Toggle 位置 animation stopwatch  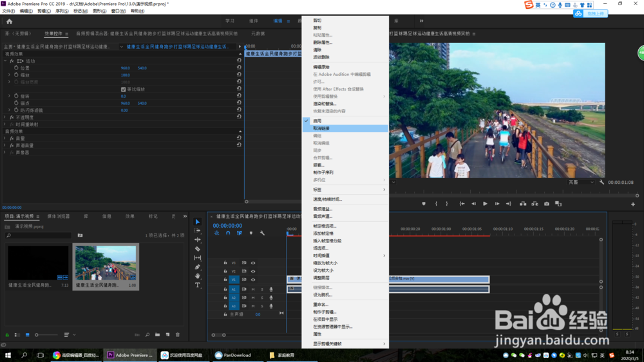[x=16, y=68]
